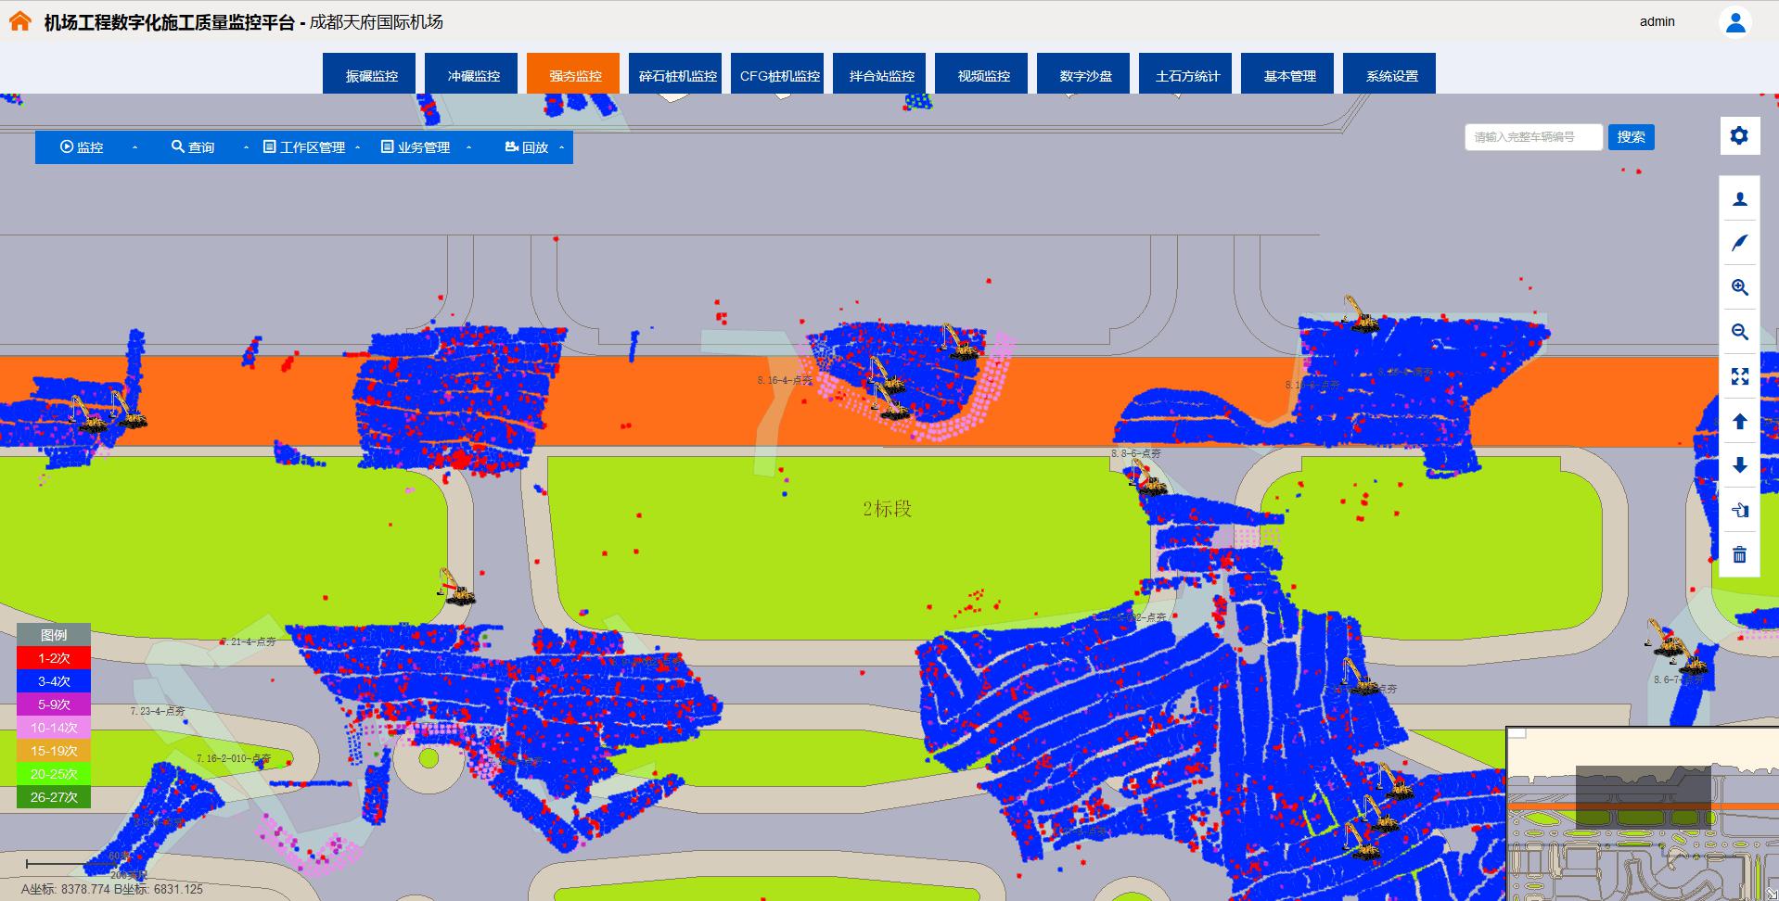The width and height of the screenshot is (1779, 901).
Task: Open the settings gear on the map
Action: click(1739, 136)
